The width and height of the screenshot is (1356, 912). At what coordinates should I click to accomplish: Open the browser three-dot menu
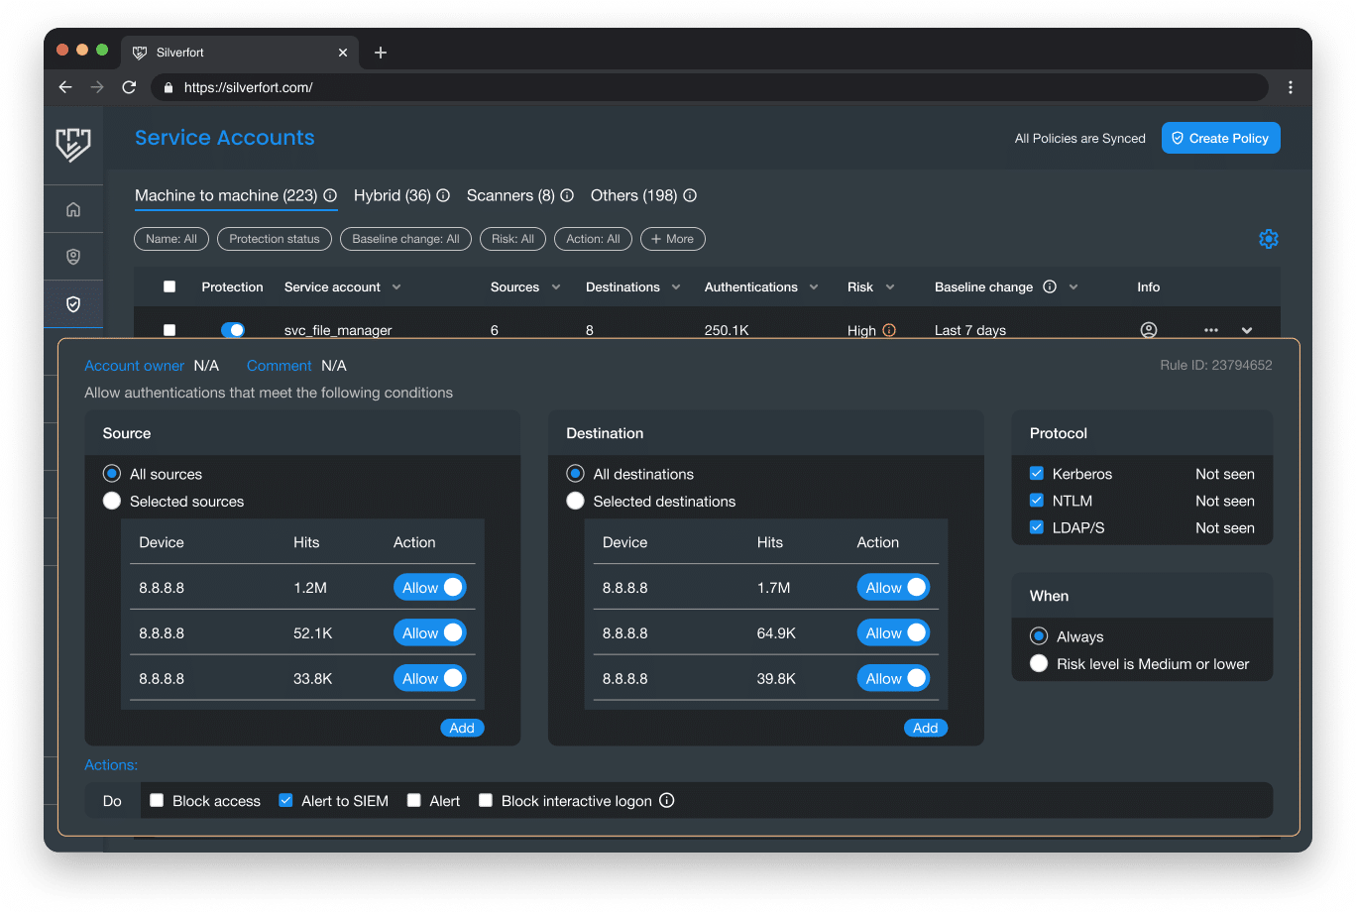[x=1291, y=87]
